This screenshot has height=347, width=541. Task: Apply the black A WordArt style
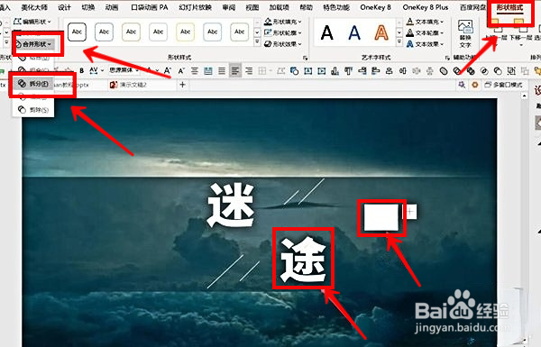pyautogui.click(x=326, y=32)
